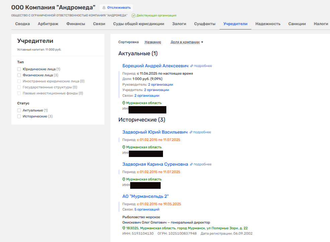
Task: Sort founders by Название
Action: [153, 42]
